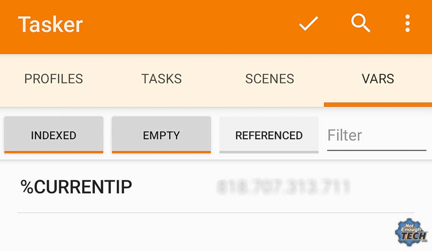
Task: Tap the checkmark apply icon
Action: click(x=308, y=24)
